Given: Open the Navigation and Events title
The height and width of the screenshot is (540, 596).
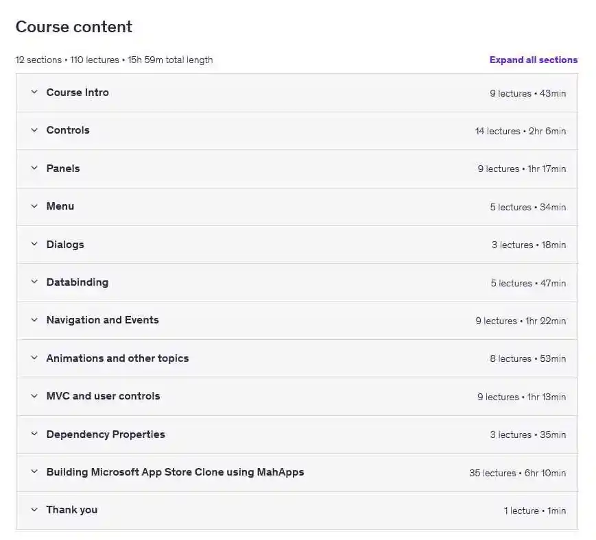Looking at the screenshot, I should click(x=102, y=320).
